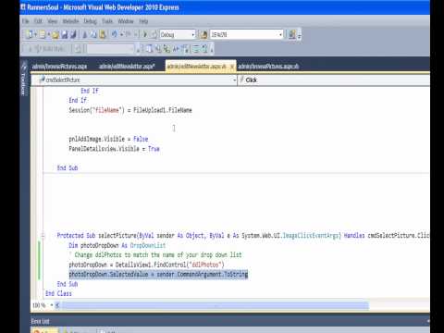Click the Comment out selected lines icon
This screenshot has height=333, width=444.
[x=196, y=49]
